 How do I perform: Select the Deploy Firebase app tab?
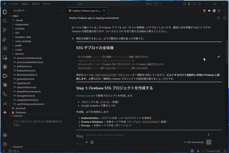pos(87,11)
